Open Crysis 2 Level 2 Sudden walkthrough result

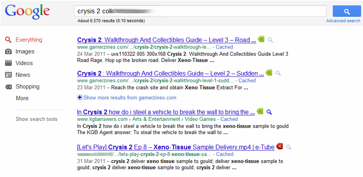click(x=170, y=73)
